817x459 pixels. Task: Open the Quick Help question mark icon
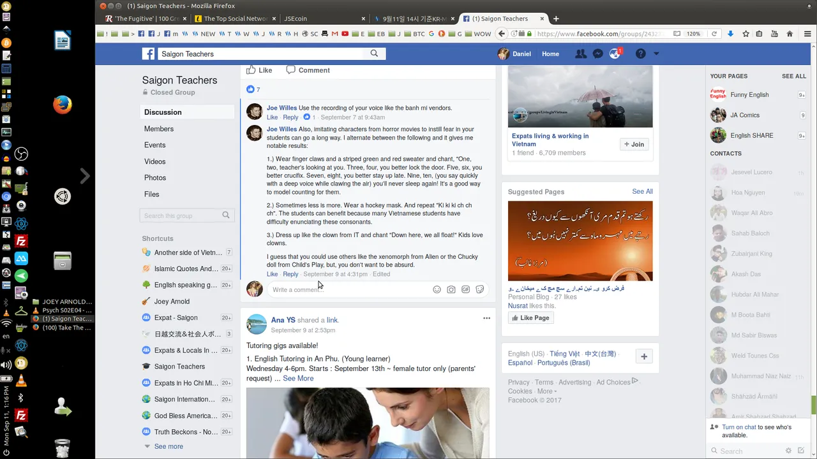[x=640, y=54]
